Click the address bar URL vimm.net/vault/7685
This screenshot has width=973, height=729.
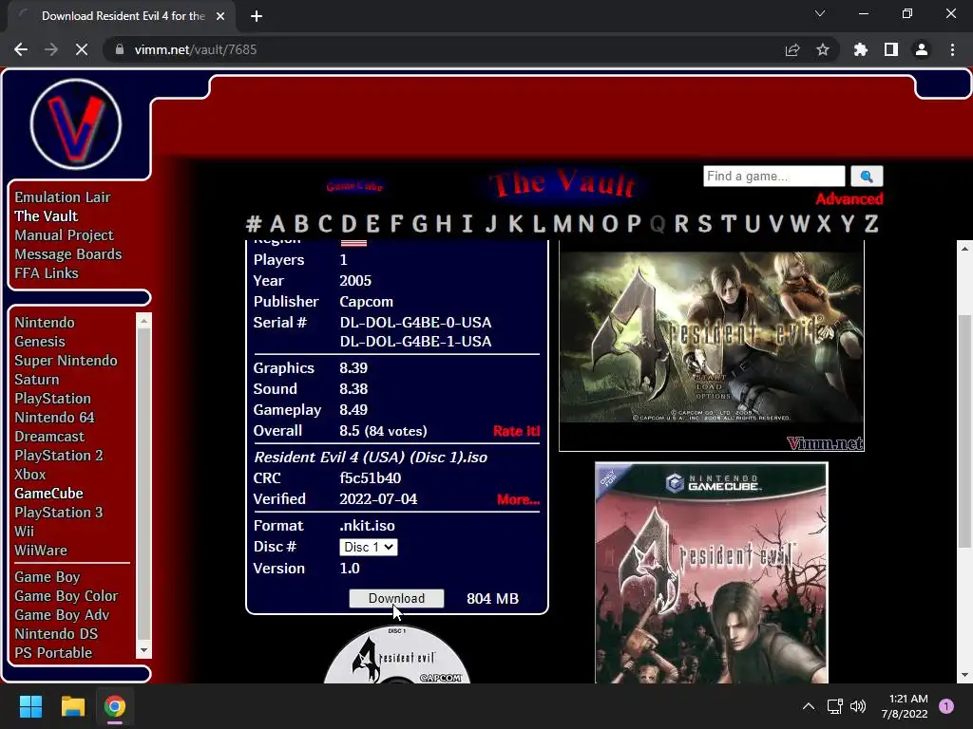pos(196,49)
